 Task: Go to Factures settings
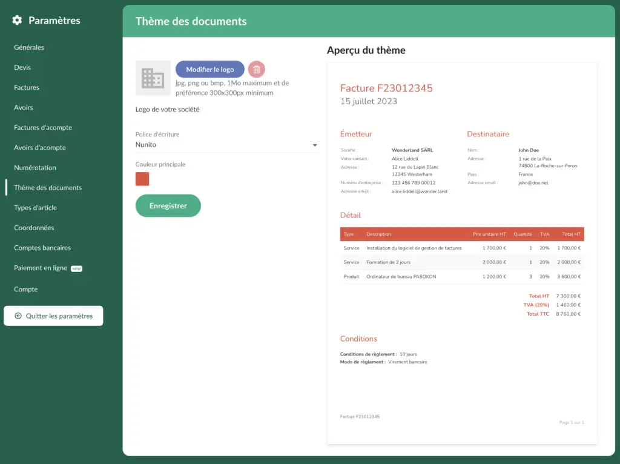[27, 87]
